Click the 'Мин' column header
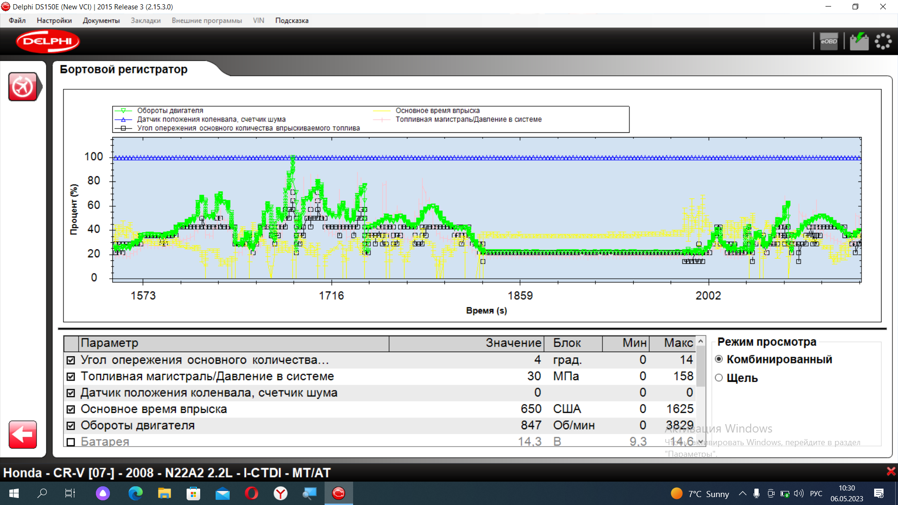Image resolution: width=898 pixels, height=505 pixels. [x=626, y=343]
